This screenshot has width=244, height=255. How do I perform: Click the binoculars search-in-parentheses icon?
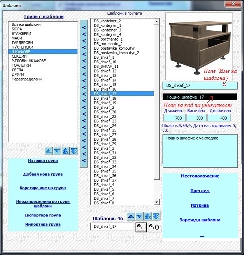coord(154,227)
